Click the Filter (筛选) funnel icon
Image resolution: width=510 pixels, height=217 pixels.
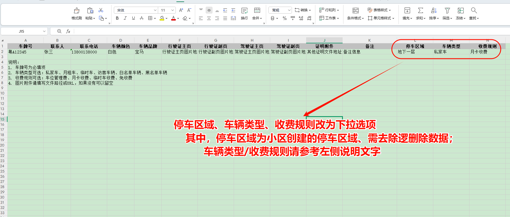point(447,11)
